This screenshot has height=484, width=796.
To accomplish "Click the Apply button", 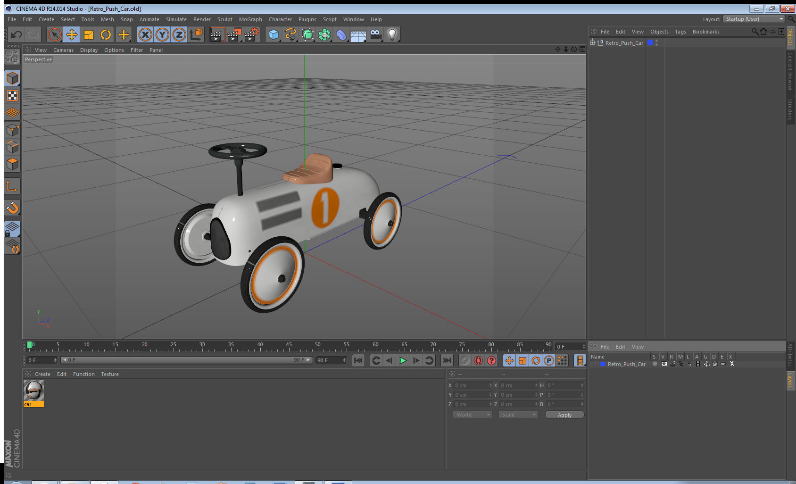I will click(x=564, y=415).
